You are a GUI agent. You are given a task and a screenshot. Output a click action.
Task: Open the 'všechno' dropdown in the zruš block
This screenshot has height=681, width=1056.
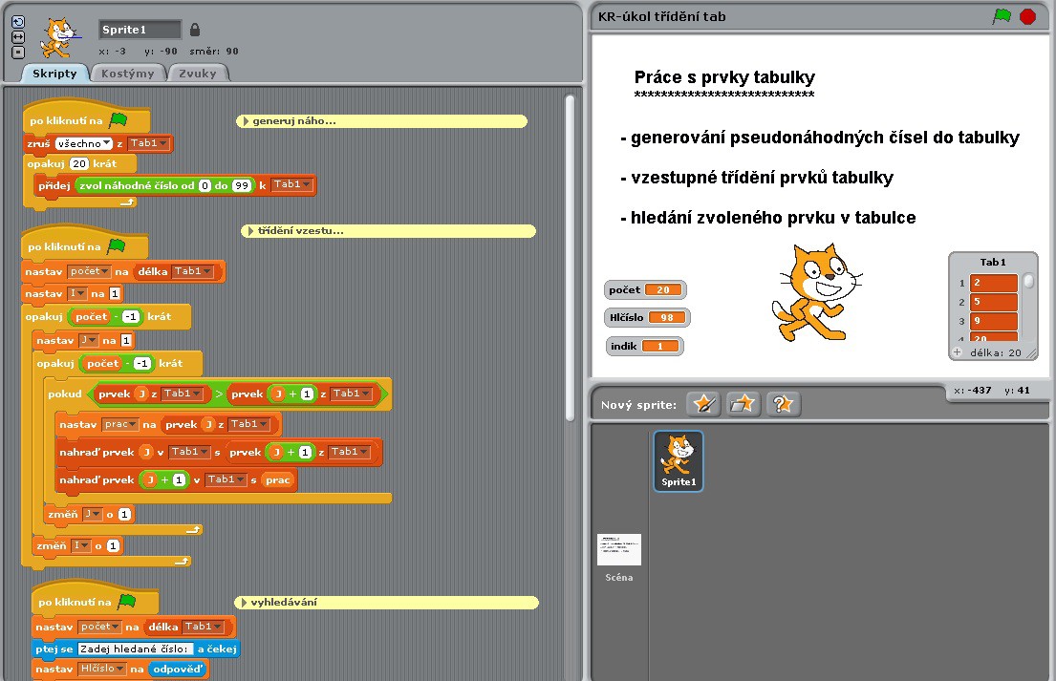tap(83, 143)
